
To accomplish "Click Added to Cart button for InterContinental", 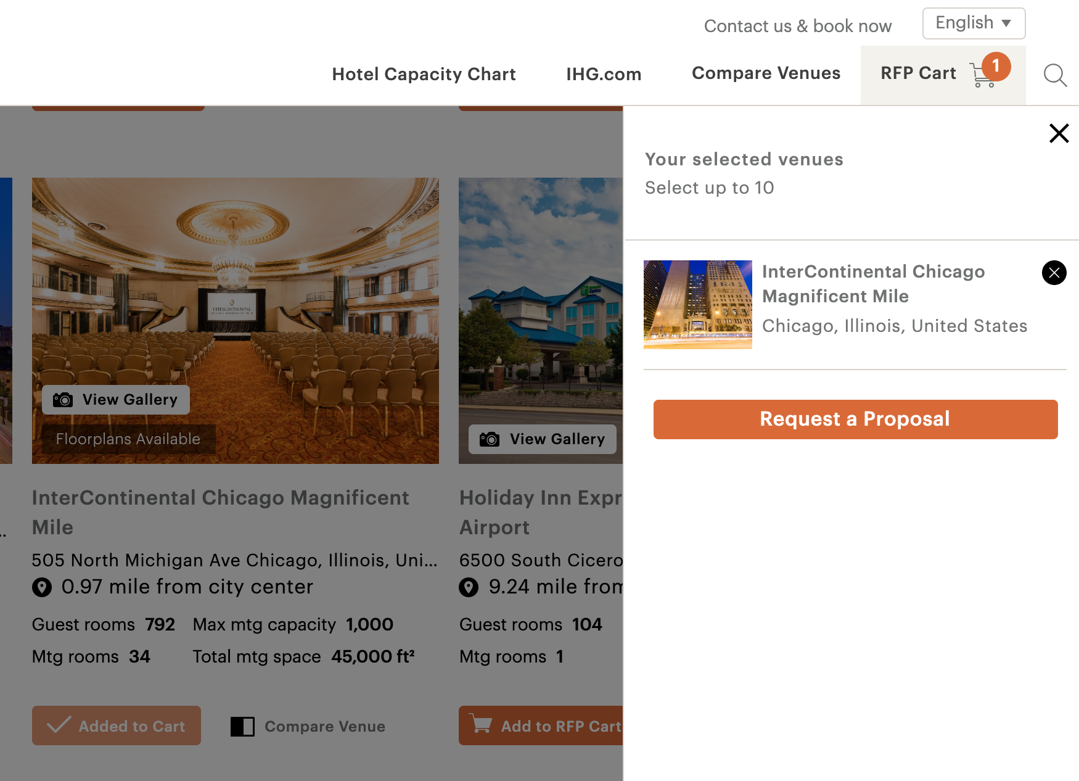I will click(117, 725).
